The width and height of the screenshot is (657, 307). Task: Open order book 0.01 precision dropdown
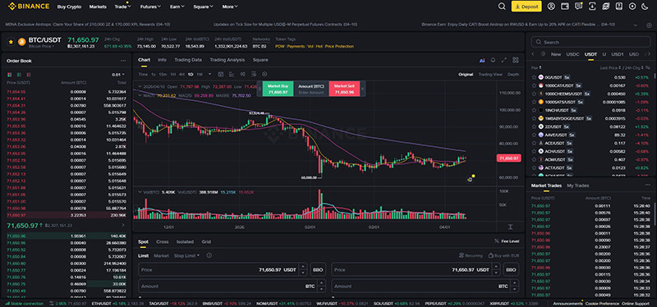pyautogui.click(x=118, y=75)
